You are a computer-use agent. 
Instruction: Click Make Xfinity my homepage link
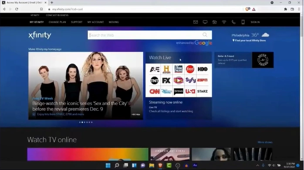pyautogui.click(x=45, y=49)
